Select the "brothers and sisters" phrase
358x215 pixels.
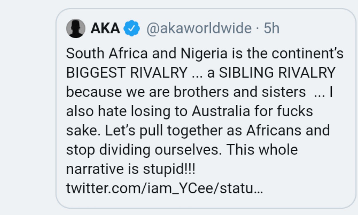tap(240, 92)
